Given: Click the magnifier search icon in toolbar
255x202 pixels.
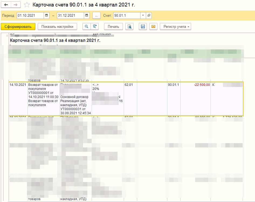Looking at the screenshot, I should 87,26.
